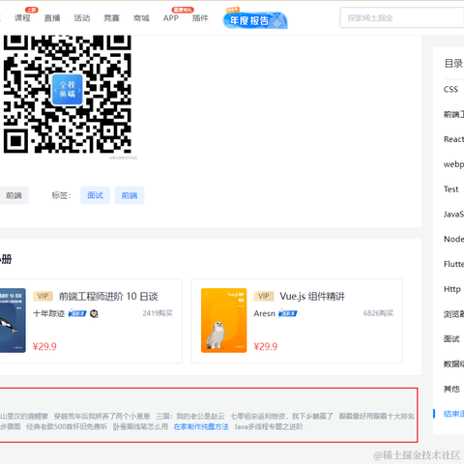Screen dimensions: 464x464
Task: Open the 插件 nav item
Action: [200, 18]
